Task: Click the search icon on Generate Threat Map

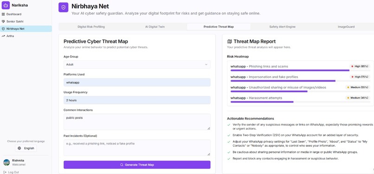Action: pyautogui.click(x=122, y=165)
